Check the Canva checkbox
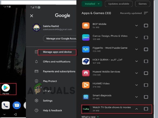The width and height of the screenshot is (158, 118). point(146,37)
